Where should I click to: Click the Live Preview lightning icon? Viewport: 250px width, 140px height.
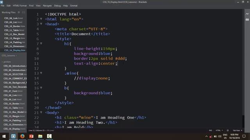pyautogui.click(x=247, y=14)
